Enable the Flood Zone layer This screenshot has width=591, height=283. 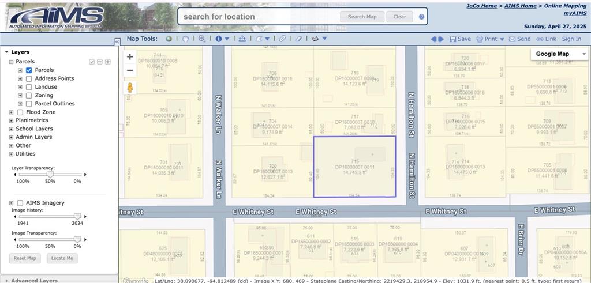coord(20,112)
